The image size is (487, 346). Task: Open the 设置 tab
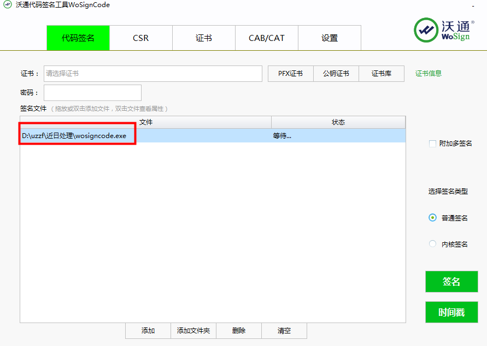tap(330, 38)
